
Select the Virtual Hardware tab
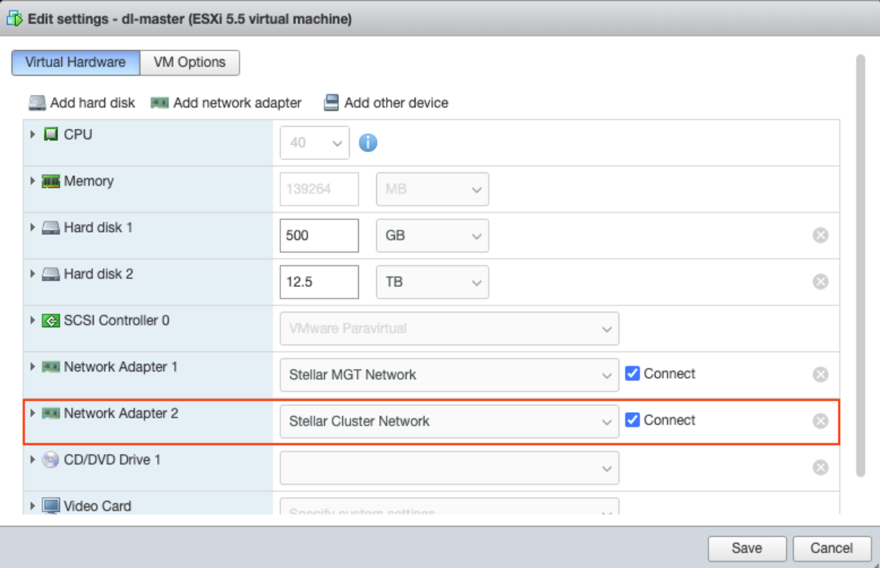pos(76,63)
